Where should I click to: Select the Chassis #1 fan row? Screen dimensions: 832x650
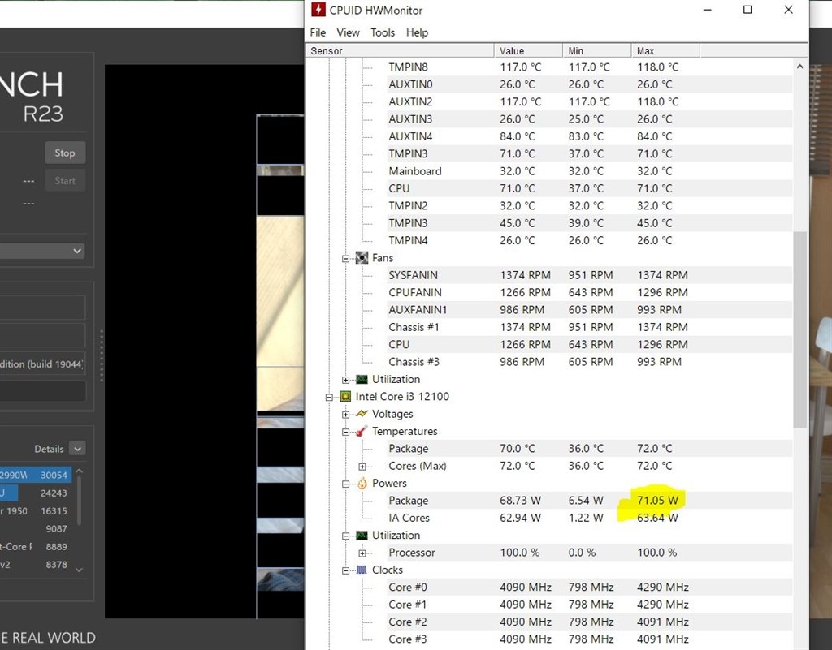point(590,327)
